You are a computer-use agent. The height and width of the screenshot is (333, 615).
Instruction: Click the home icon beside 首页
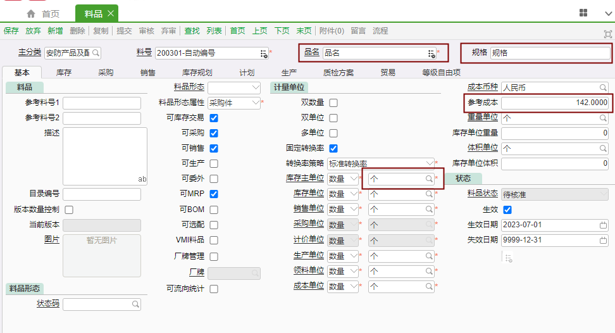pos(31,13)
